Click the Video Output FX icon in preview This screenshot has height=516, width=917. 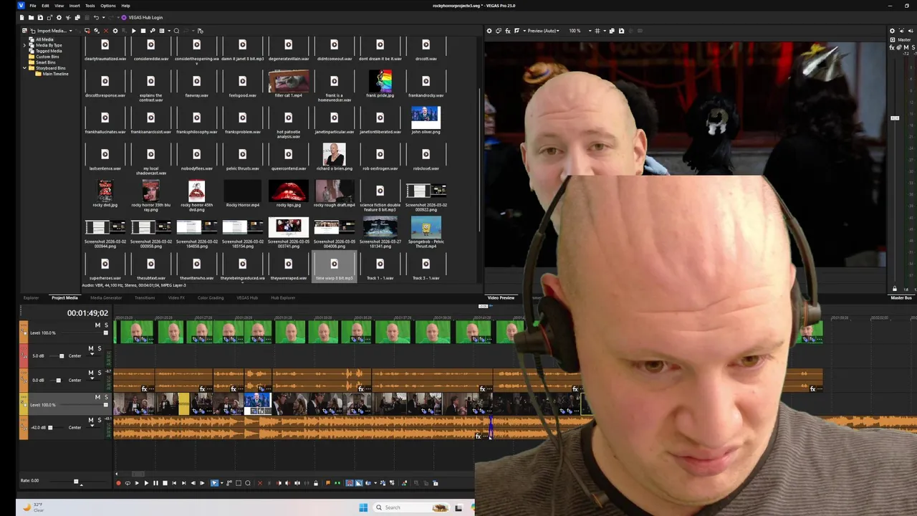point(508,31)
